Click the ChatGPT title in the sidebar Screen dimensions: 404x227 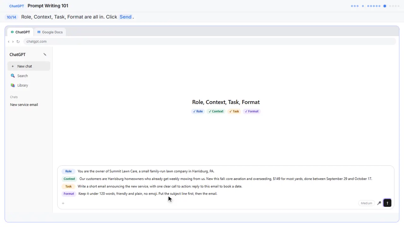coord(17,55)
